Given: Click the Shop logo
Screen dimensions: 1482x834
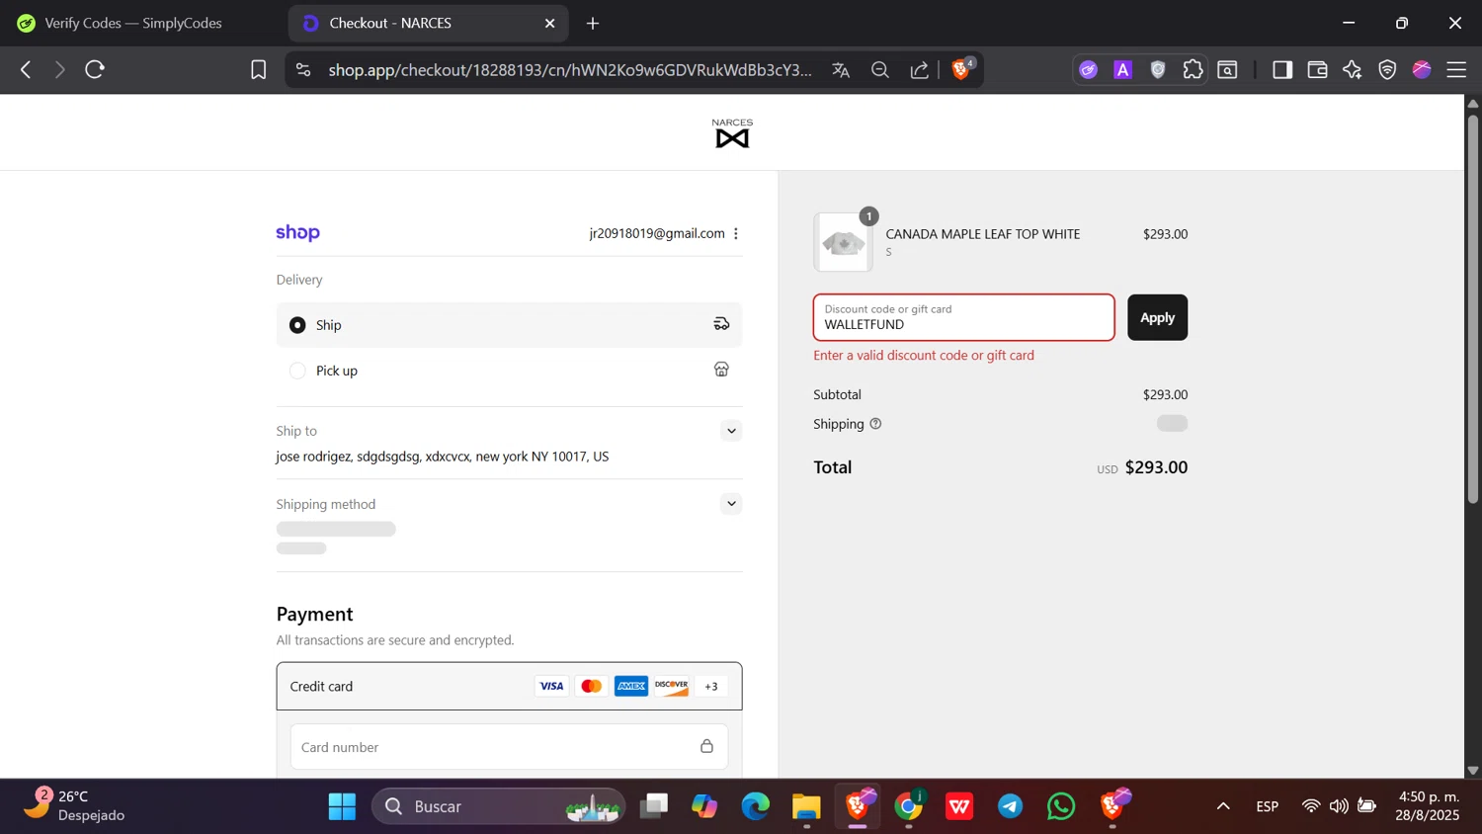Looking at the screenshot, I should coord(298,233).
